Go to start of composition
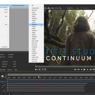 75,70
